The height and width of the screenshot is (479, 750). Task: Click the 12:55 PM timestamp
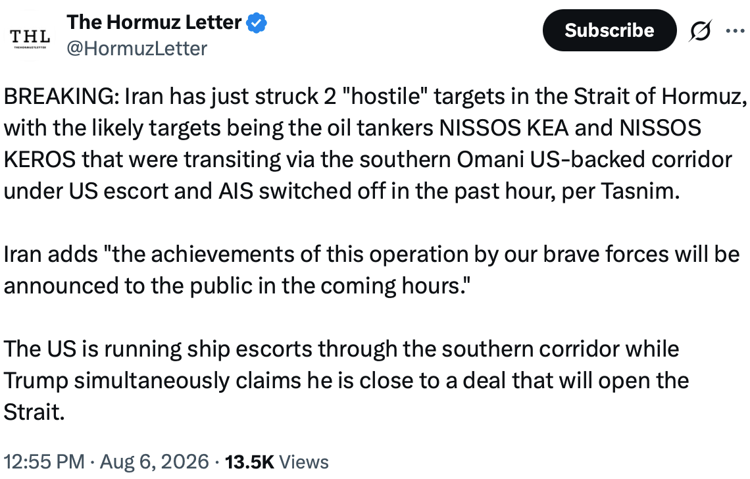click(44, 462)
